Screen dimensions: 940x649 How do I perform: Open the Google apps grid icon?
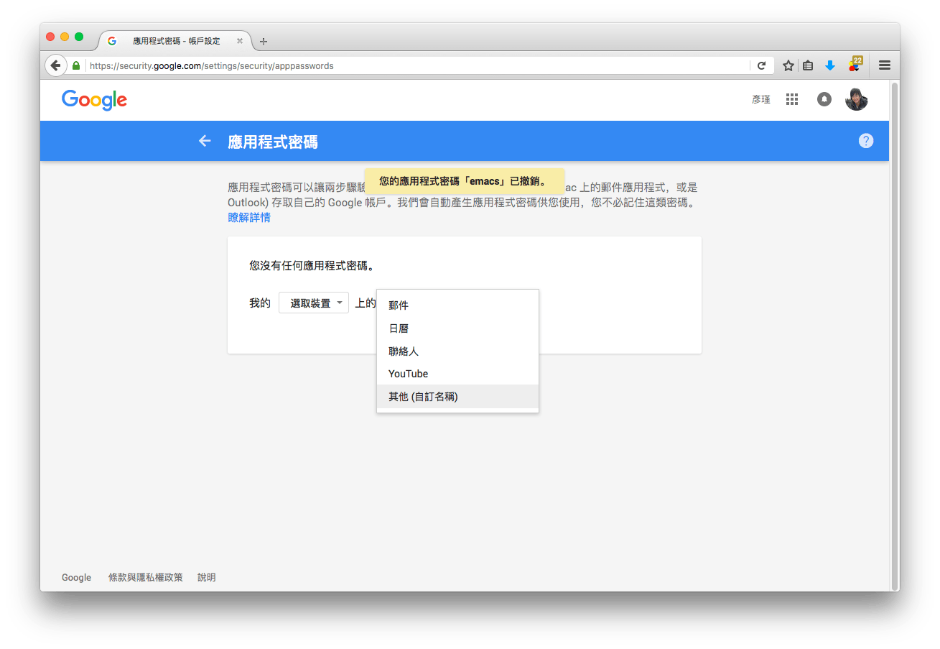[792, 100]
